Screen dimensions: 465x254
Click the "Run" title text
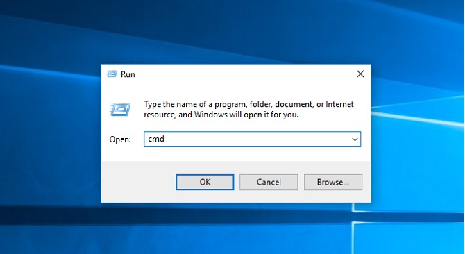click(x=128, y=74)
